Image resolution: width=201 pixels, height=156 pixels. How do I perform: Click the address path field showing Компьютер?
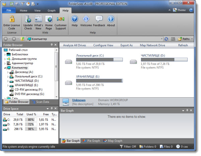94,39
